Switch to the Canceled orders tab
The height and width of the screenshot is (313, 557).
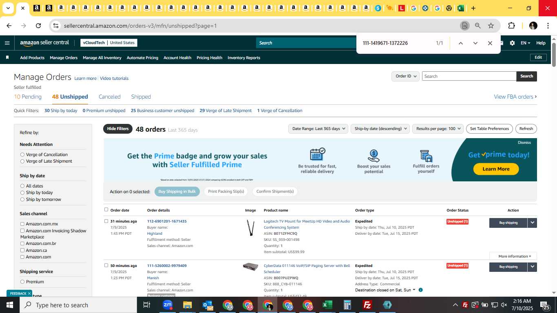110,97
